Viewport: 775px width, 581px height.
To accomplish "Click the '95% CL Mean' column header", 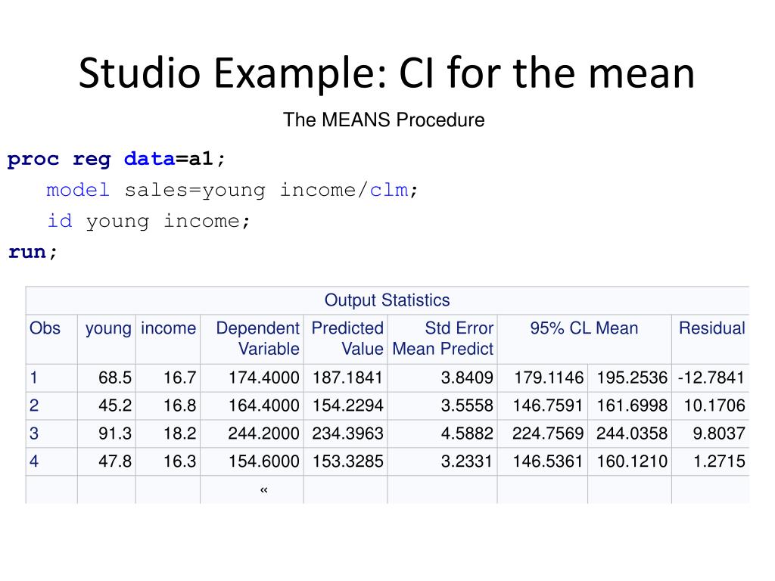I will point(584,328).
